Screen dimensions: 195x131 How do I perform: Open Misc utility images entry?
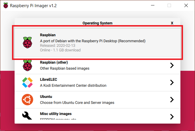tap(98, 114)
